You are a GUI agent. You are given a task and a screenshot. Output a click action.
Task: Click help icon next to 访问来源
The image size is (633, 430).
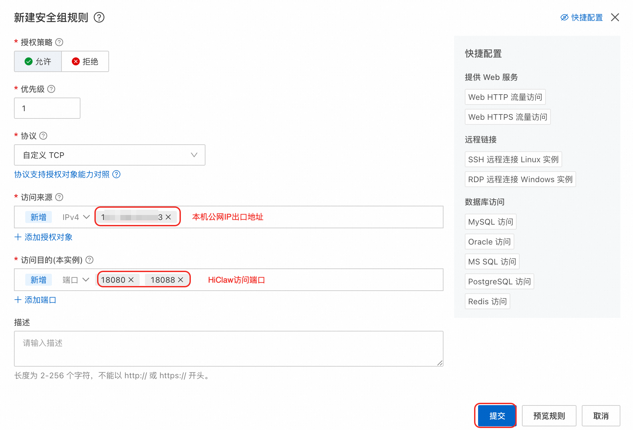(x=59, y=197)
